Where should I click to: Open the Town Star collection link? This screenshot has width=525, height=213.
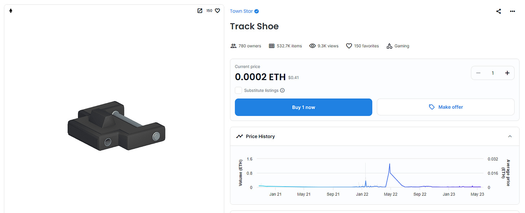tap(241, 11)
